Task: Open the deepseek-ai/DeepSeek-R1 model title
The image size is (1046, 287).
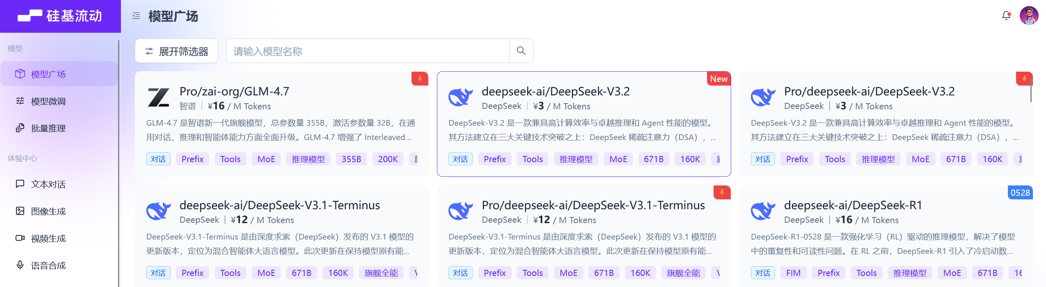Action: point(853,205)
